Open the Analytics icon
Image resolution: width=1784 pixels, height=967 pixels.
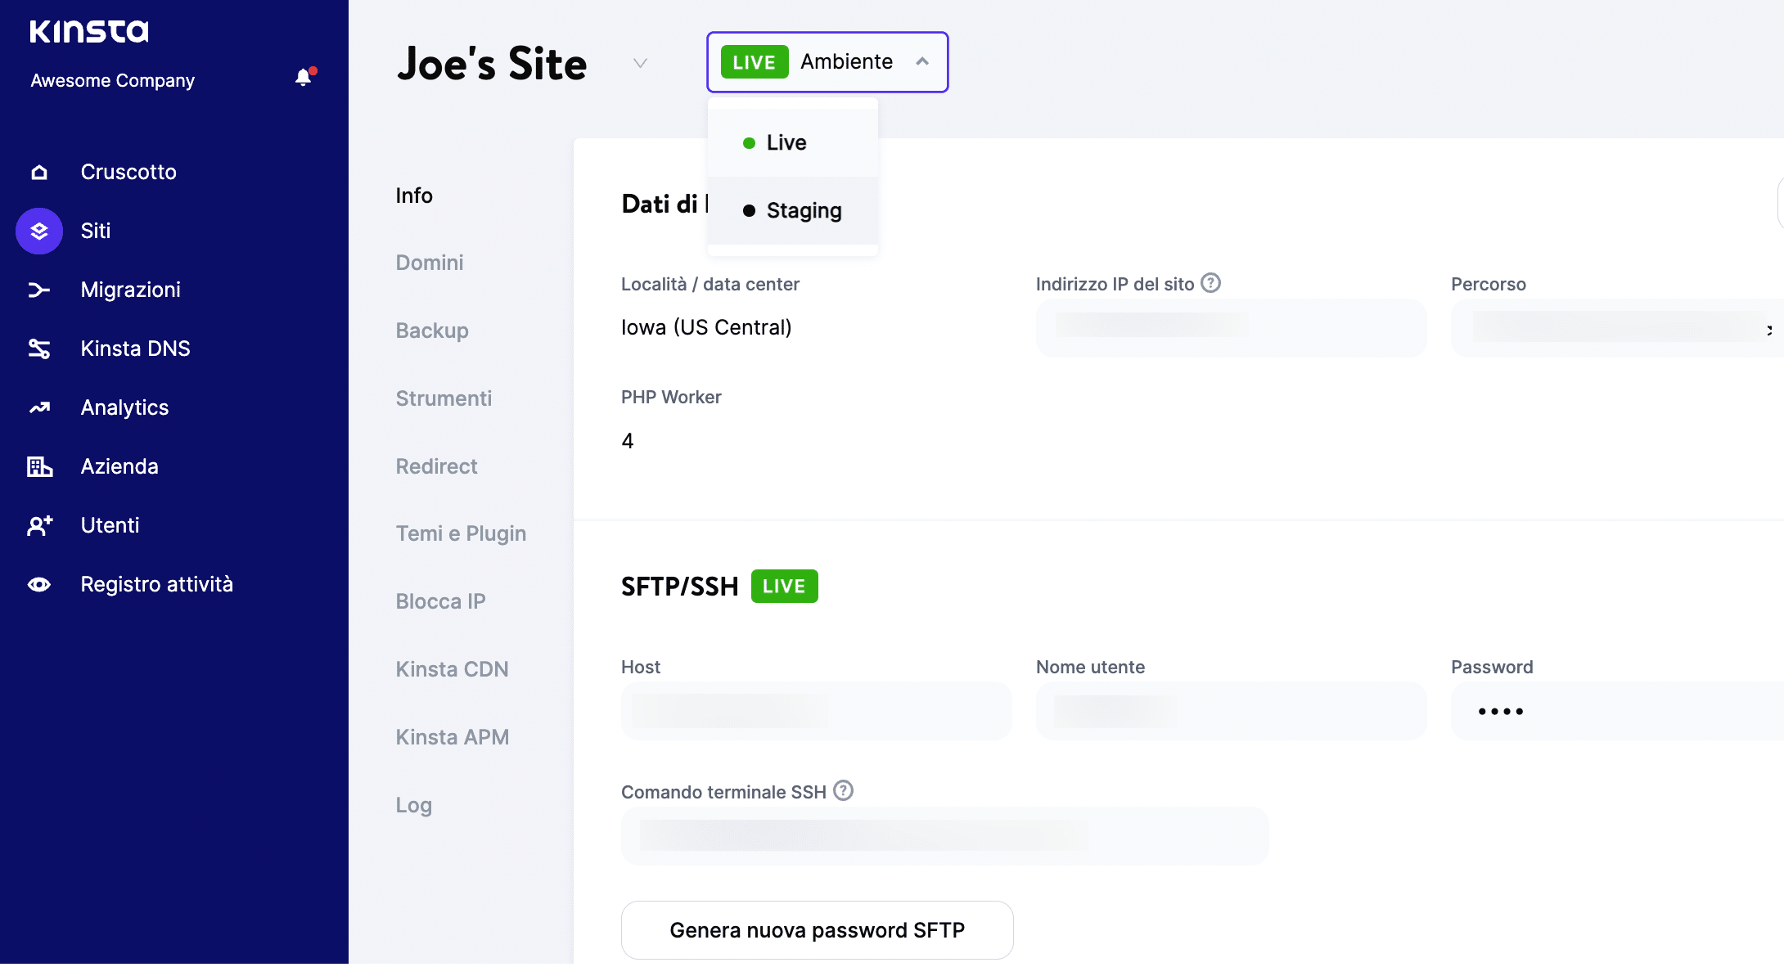pyautogui.click(x=38, y=407)
